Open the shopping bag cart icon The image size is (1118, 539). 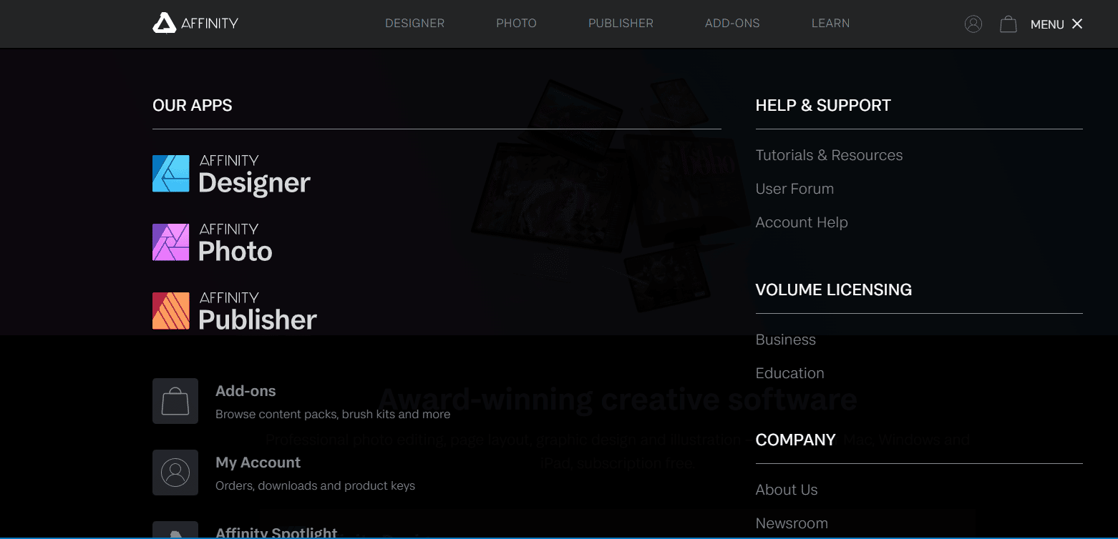1008,24
